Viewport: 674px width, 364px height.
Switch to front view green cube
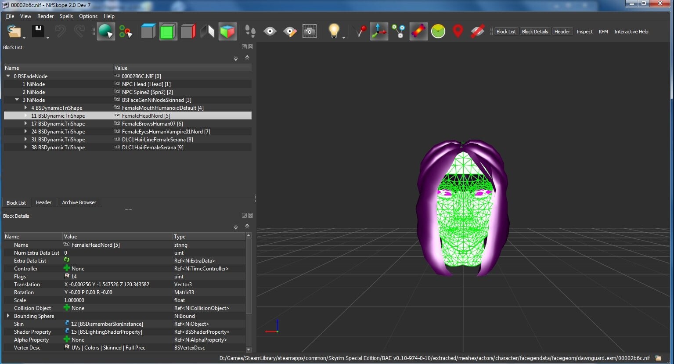pyautogui.click(x=168, y=32)
